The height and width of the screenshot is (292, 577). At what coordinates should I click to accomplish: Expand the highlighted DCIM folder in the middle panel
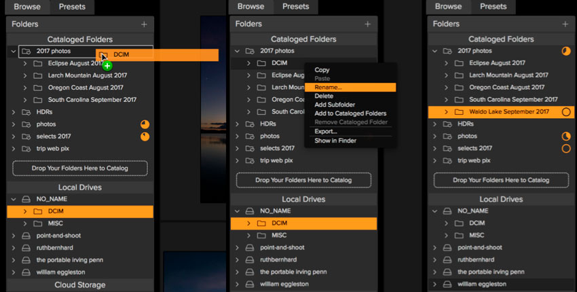click(x=248, y=223)
